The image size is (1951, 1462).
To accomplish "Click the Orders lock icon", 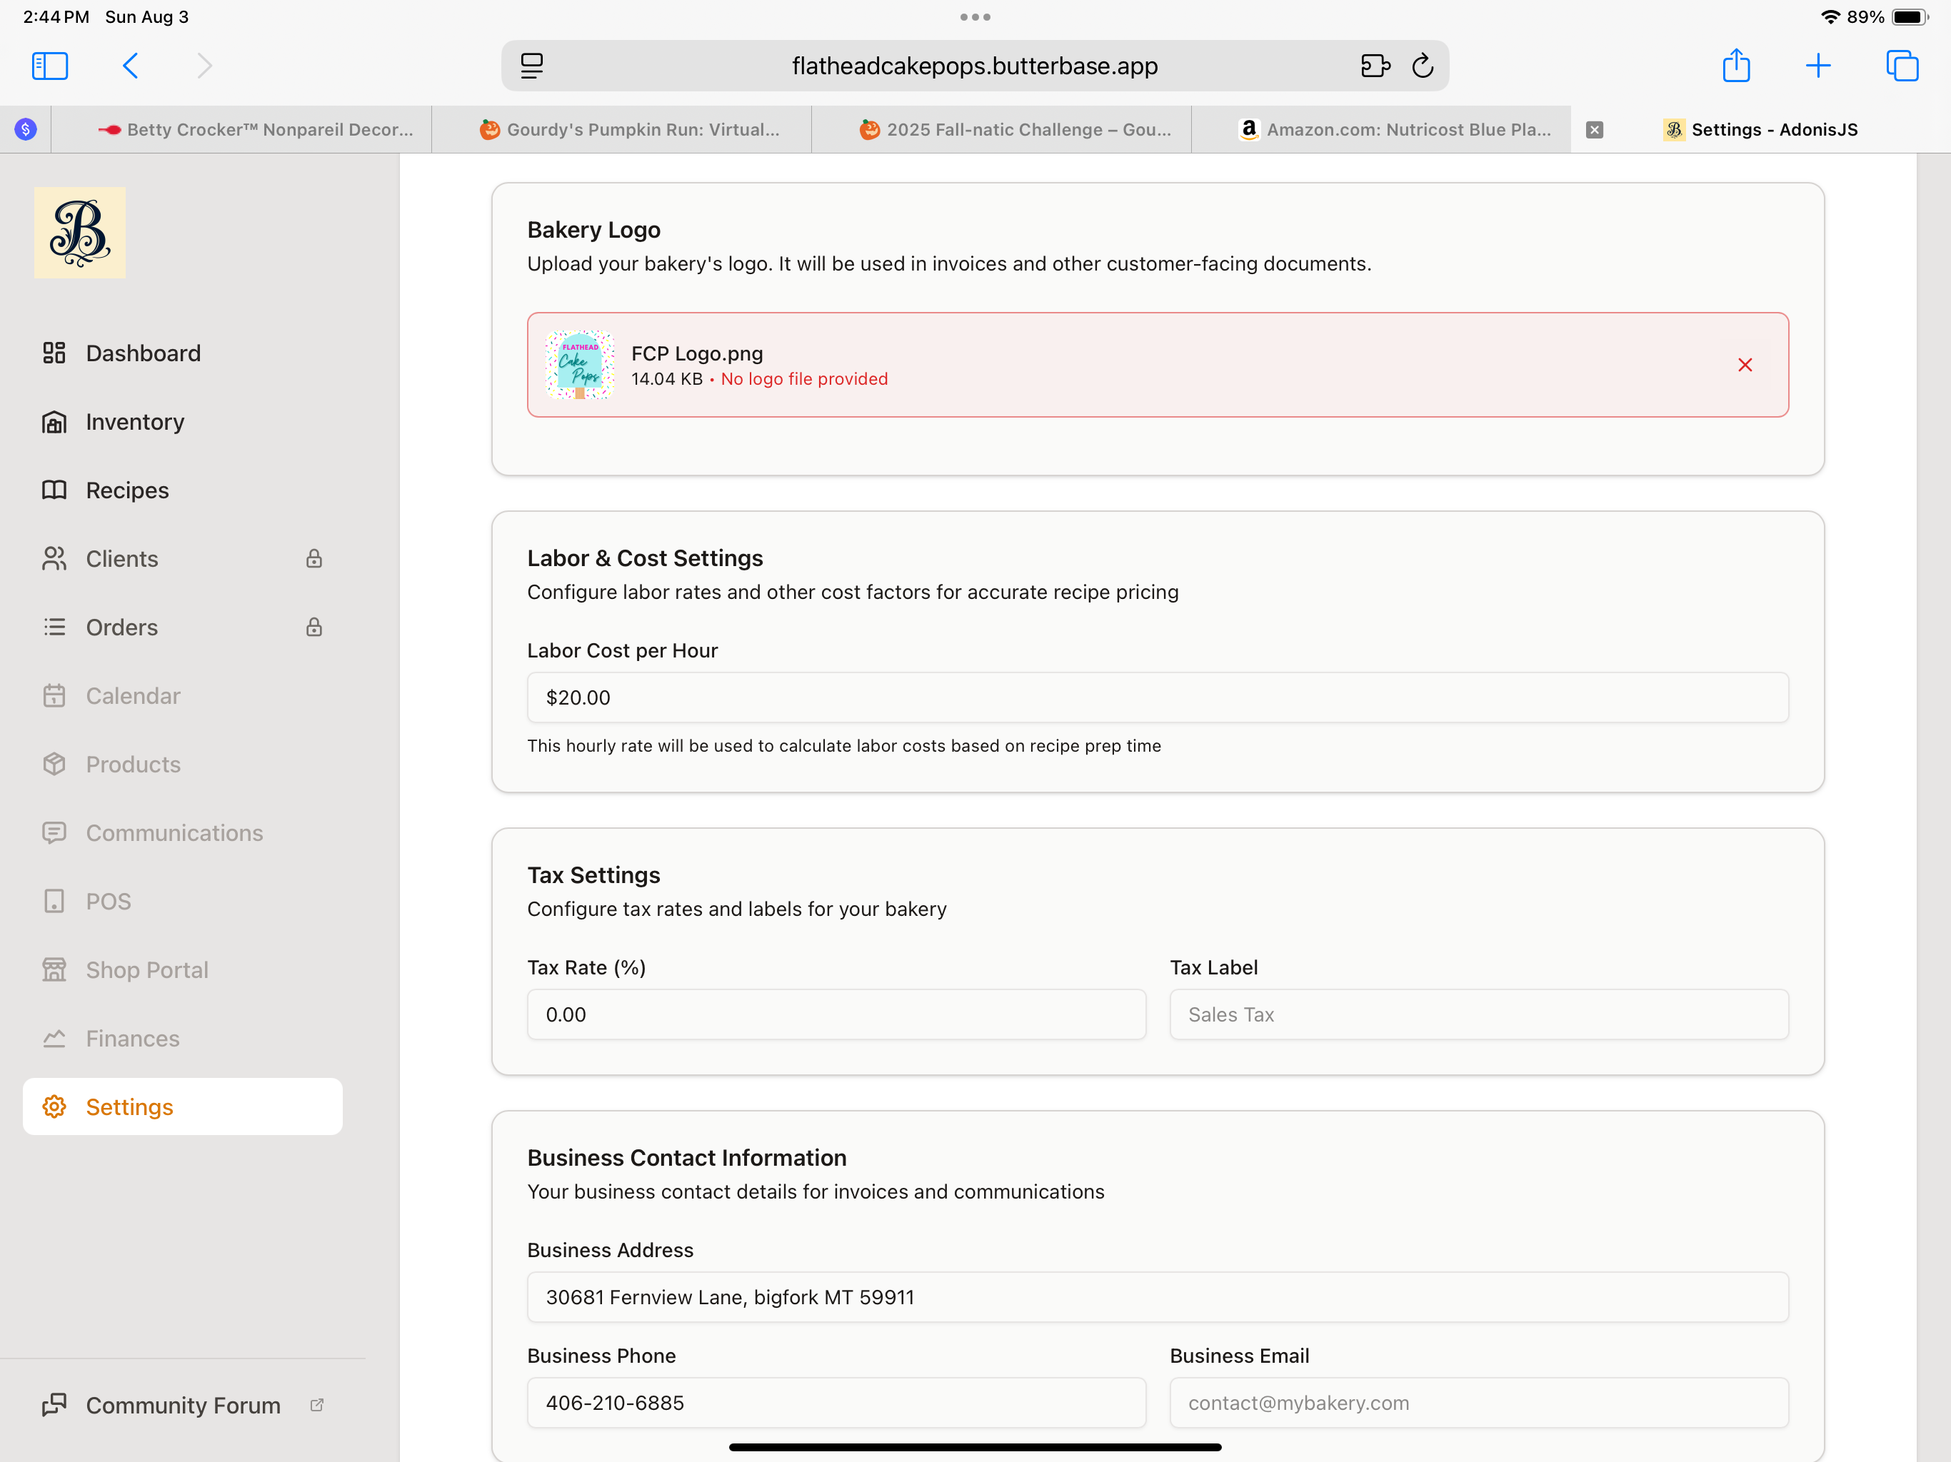I will point(314,627).
